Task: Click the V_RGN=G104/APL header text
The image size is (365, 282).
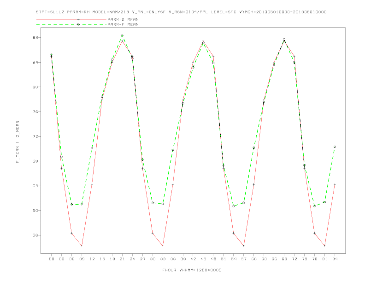Action: (188, 12)
